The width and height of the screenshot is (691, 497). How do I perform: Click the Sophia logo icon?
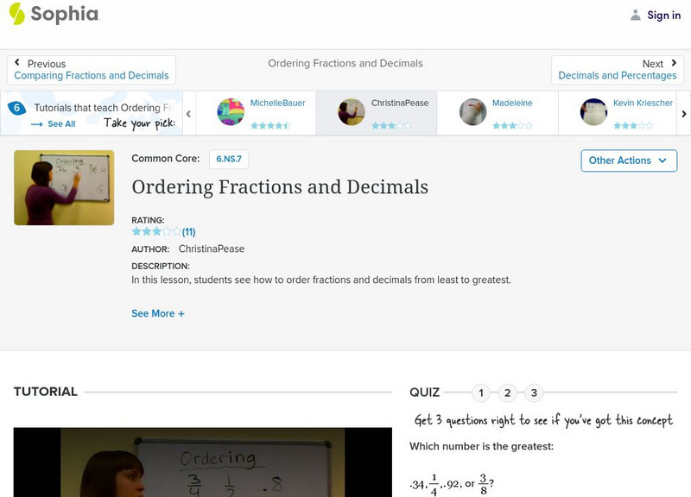coord(16,14)
